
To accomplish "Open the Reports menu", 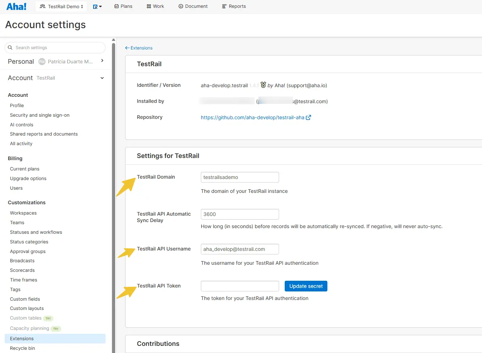I will pos(234,6).
